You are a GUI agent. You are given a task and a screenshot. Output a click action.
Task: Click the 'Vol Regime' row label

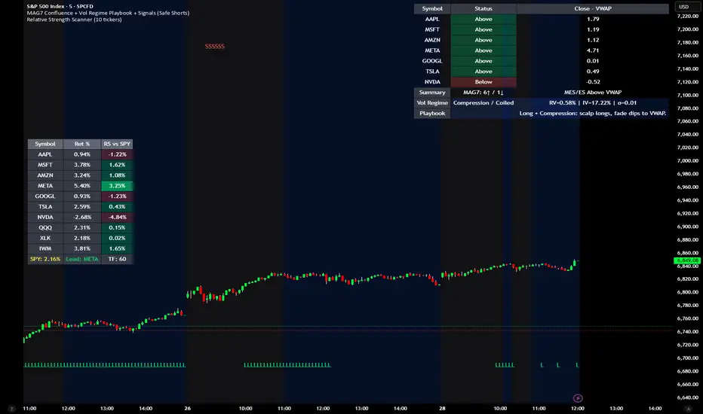pos(432,103)
